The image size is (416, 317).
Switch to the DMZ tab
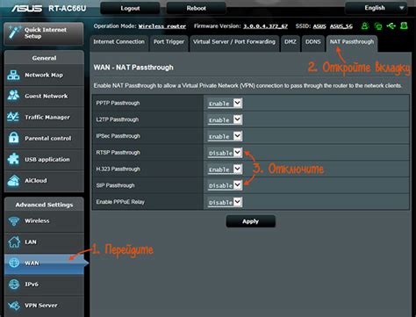(x=290, y=42)
